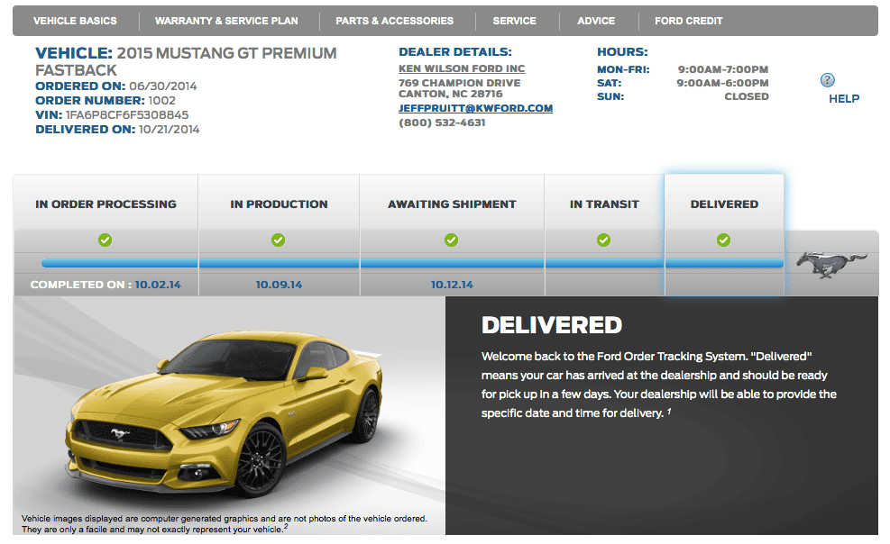This screenshot has height=544, width=890.
Task: Click the delivered on date 10/21/2014
Action: [170, 130]
